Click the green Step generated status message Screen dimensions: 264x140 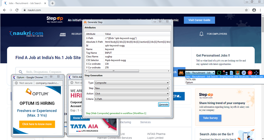click(116, 113)
